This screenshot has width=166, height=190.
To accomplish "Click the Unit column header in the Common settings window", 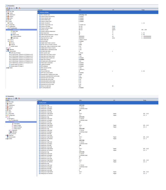I will point(126,10).
